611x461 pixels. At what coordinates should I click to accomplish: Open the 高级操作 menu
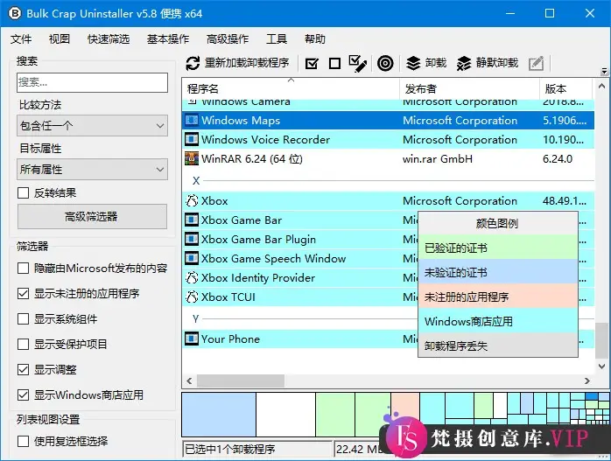(228, 39)
